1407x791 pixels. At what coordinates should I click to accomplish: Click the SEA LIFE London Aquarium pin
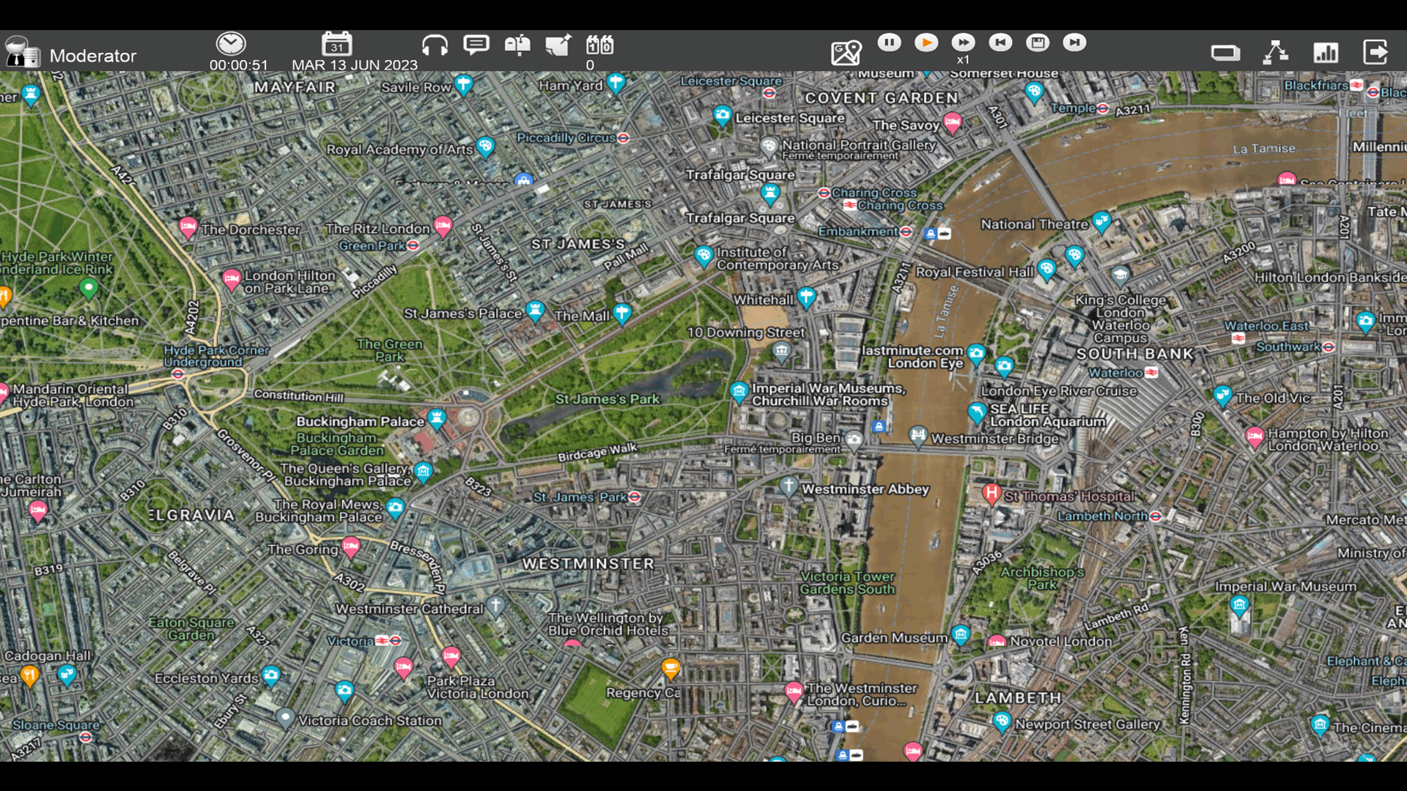coord(977,413)
